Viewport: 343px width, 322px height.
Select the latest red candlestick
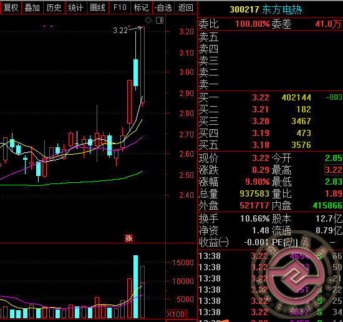pos(142,65)
